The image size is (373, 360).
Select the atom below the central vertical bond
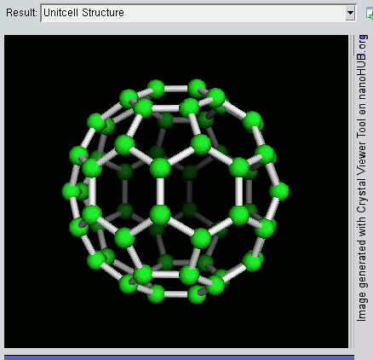pyautogui.click(x=160, y=215)
